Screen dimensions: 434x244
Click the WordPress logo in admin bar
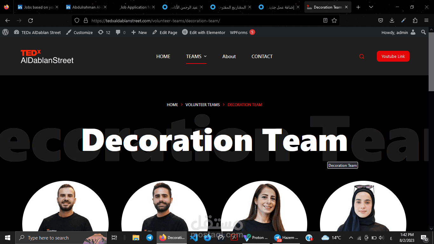[x=5, y=32]
